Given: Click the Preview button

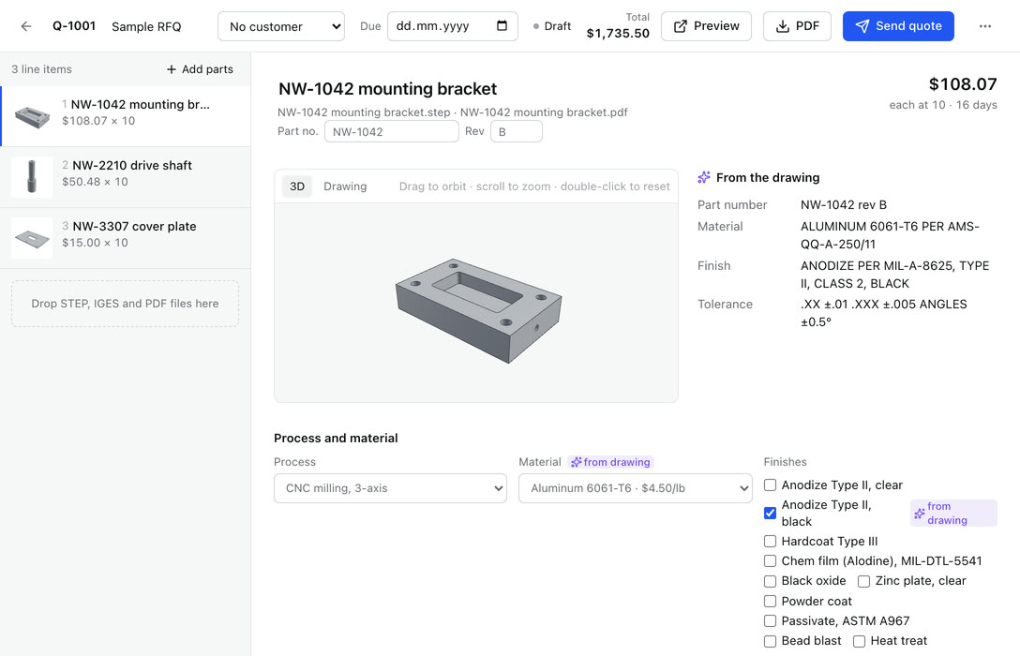Looking at the screenshot, I should pyautogui.click(x=707, y=26).
